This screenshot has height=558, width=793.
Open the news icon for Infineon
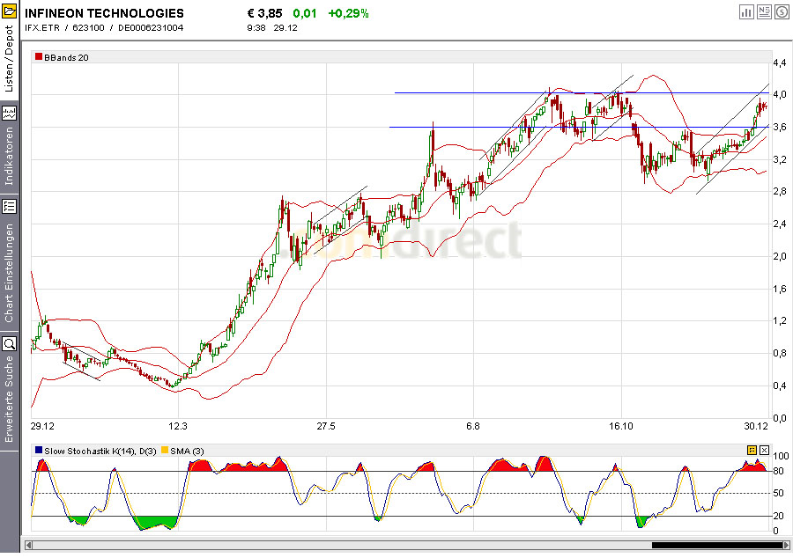(764, 11)
